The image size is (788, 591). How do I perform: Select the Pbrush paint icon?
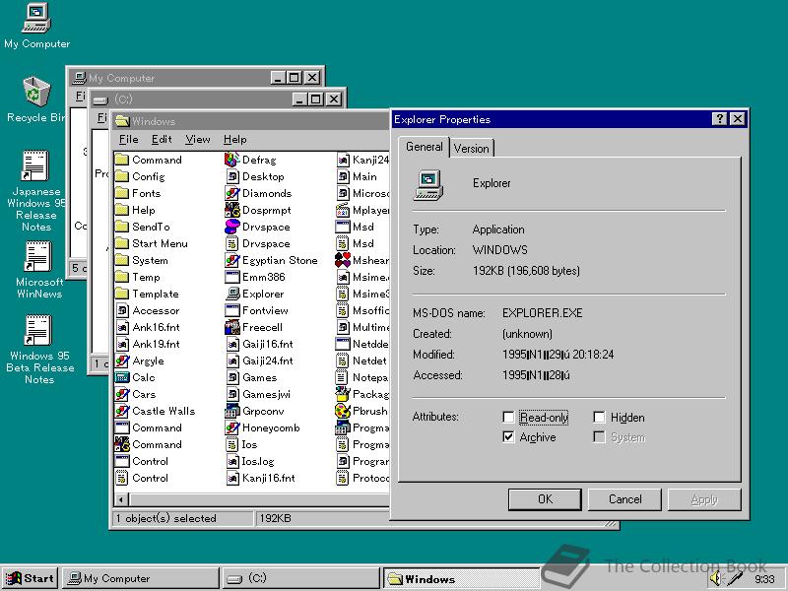(342, 411)
